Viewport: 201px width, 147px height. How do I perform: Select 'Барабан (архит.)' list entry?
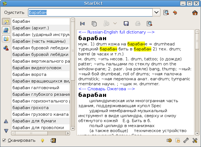40,28
